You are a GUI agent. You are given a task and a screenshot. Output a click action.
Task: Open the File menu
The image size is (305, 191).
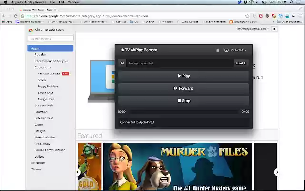[52, 2]
